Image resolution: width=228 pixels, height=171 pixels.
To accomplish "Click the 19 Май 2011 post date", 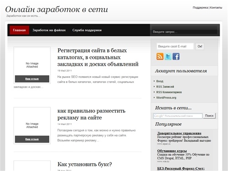I will coord(64,71).
